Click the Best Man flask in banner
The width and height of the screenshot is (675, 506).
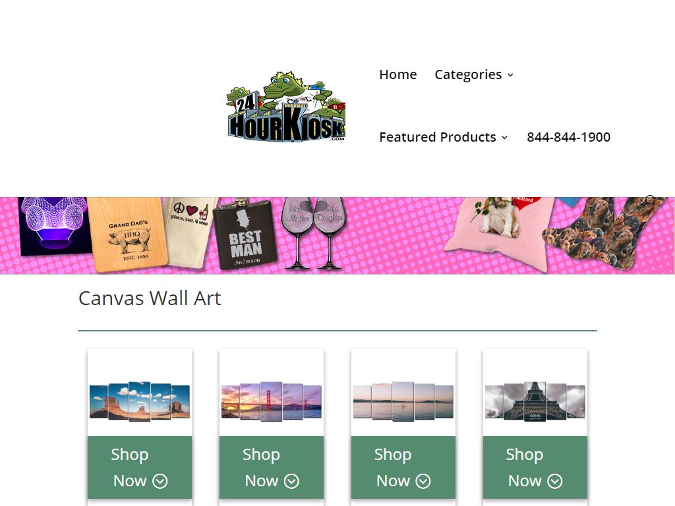(245, 235)
